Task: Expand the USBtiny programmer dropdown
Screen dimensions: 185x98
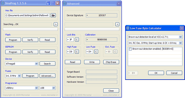Action: tap(36, 88)
